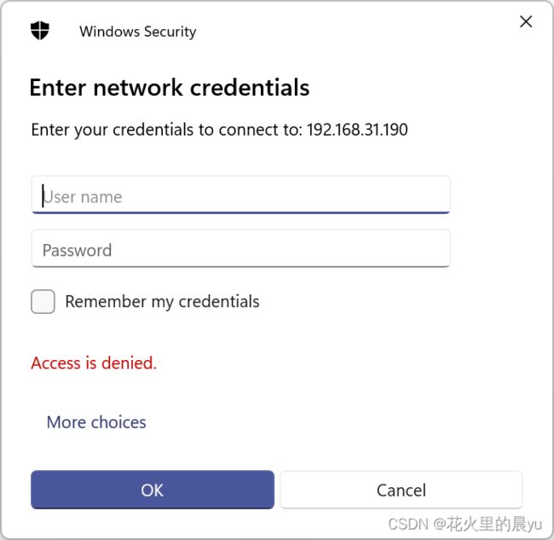Screen dimensions: 554x540
Task: Click the Windows Security title text
Action: pyautogui.click(x=138, y=32)
